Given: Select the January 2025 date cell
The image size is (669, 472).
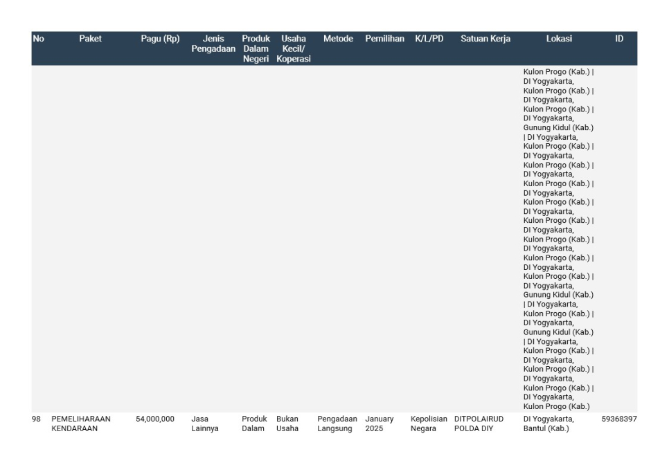Looking at the screenshot, I should click(380, 424).
